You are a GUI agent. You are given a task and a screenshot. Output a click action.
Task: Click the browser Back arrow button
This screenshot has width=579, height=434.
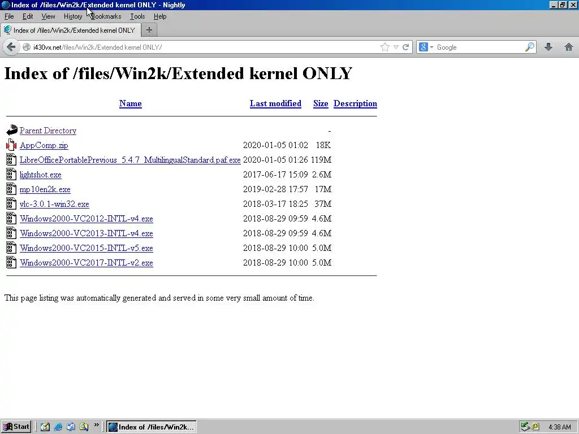(11, 47)
